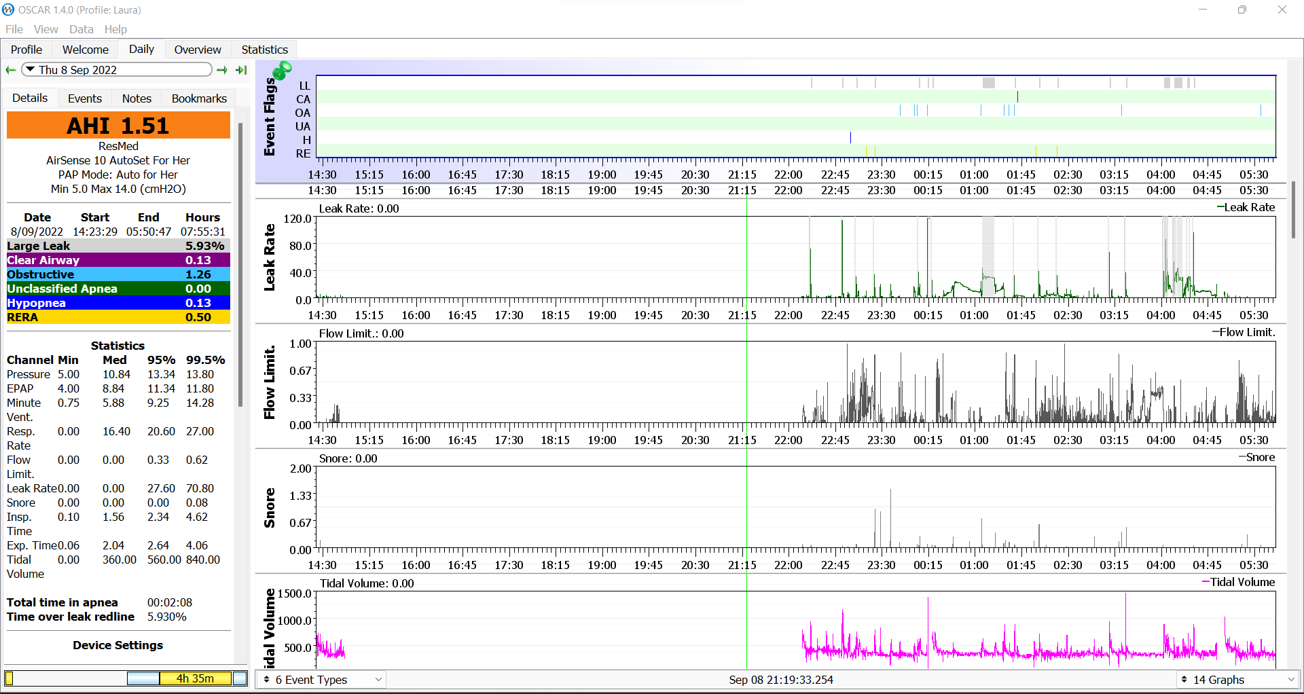Click the Leak Rate legend label at right
This screenshot has width=1304, height=694.
[1246, 207]
